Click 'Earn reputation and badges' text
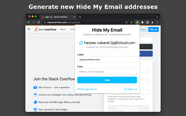 pyautogui.click(x=53, y=110)
